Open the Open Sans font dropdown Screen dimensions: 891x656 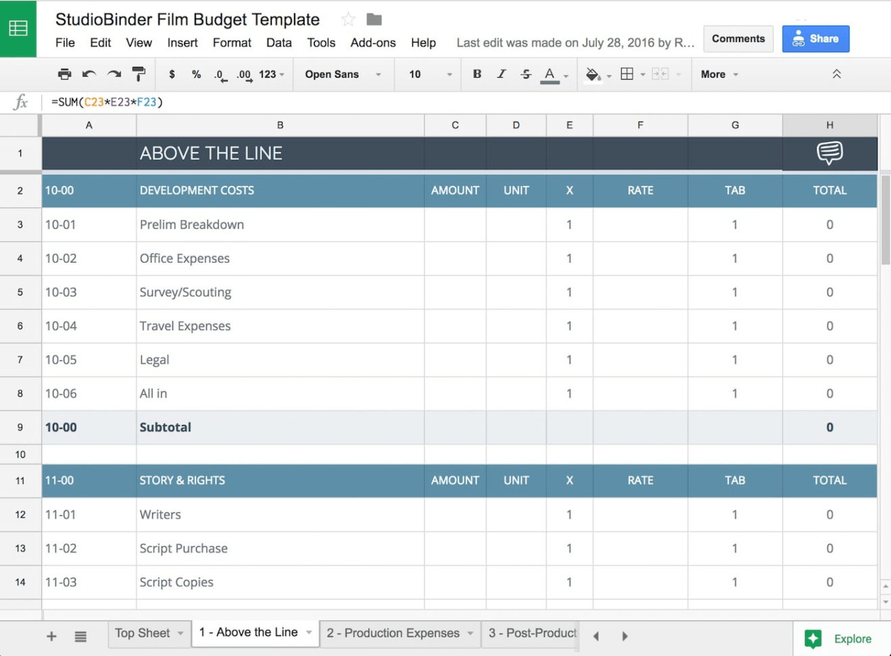pyautogui.click(x=341, y=74)
